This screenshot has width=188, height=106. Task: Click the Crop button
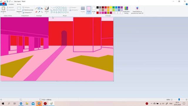(x=26, y=7)
